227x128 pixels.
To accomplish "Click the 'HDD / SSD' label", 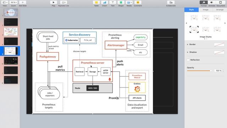I will (x=93, y=88).
